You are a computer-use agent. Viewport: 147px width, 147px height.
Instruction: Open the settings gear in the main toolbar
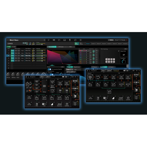pyautogui.click(x=81, y=40)
